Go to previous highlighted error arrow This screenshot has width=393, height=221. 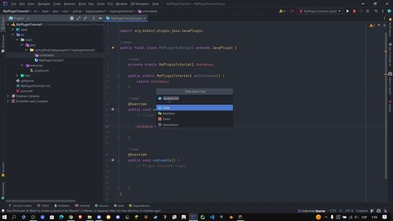coord(379,25)
